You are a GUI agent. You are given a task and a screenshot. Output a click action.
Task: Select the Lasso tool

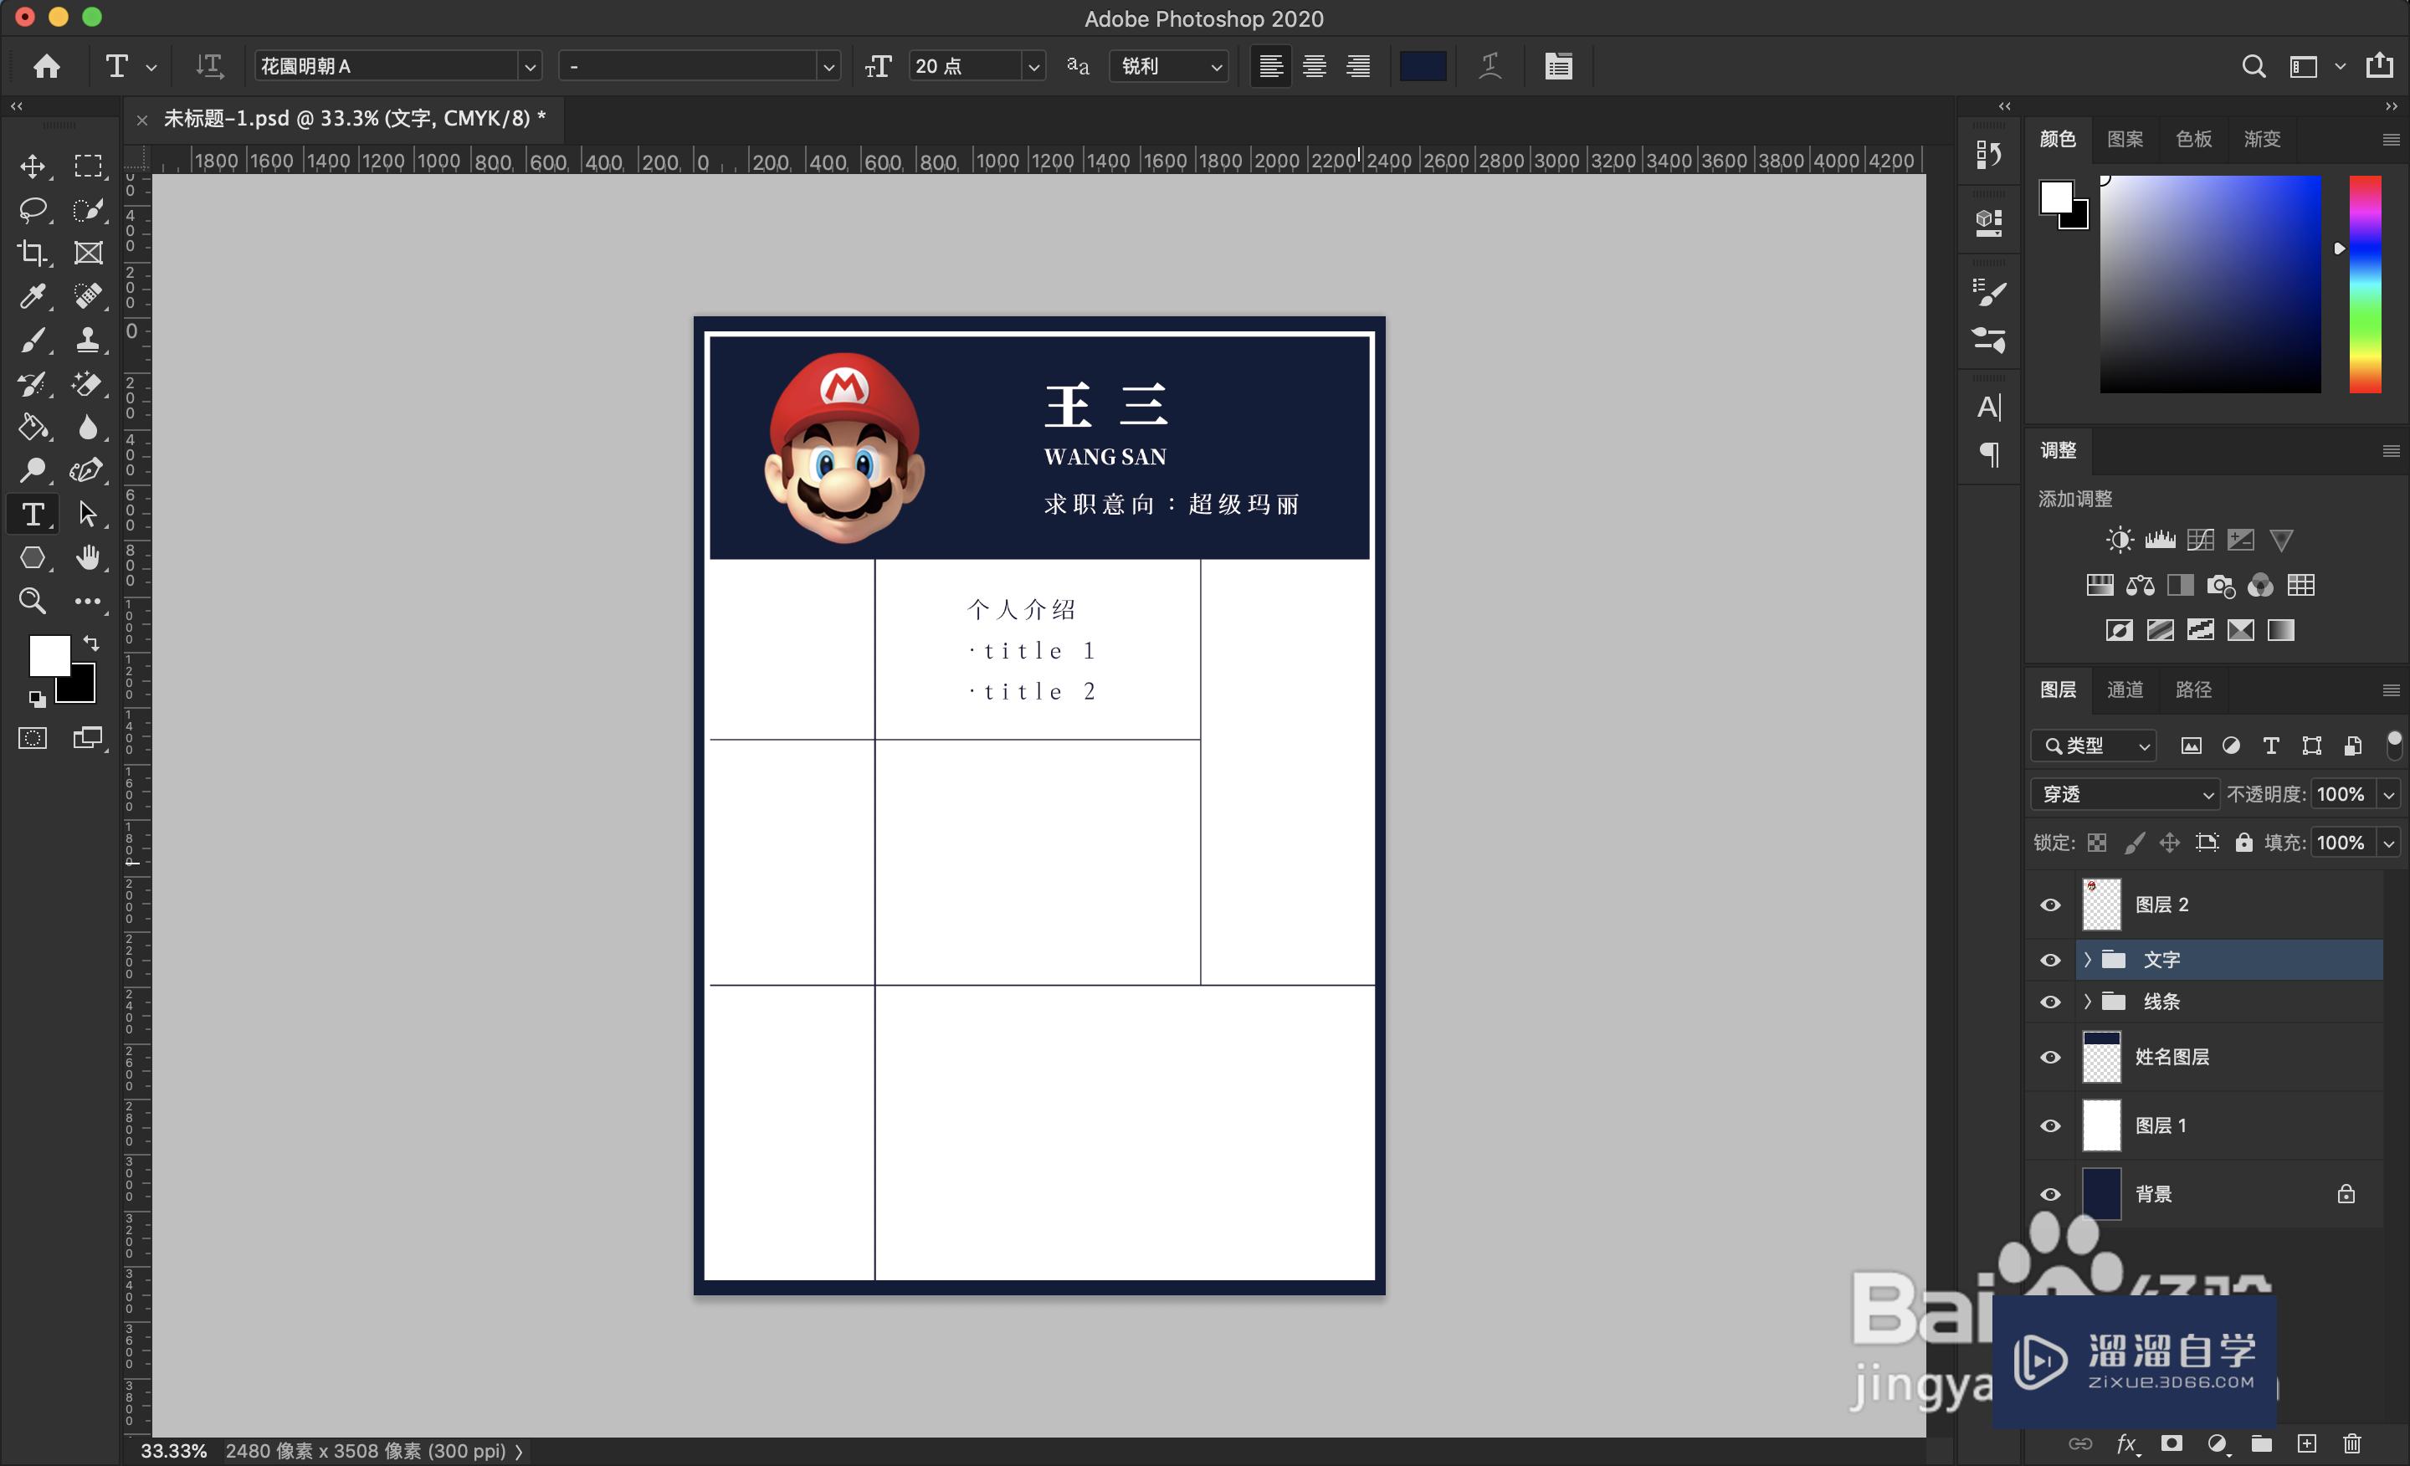(33, 209)
